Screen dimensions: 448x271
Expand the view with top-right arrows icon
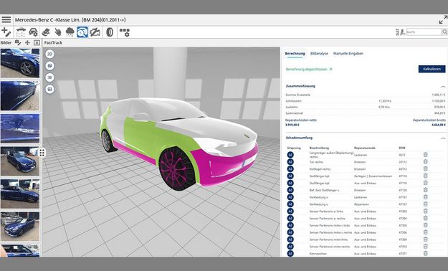pyautogui.click(x=443, y=20)
